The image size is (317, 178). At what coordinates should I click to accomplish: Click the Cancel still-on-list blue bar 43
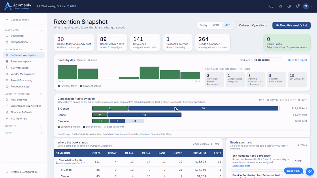pyautogui.click(x=145, y=115)
